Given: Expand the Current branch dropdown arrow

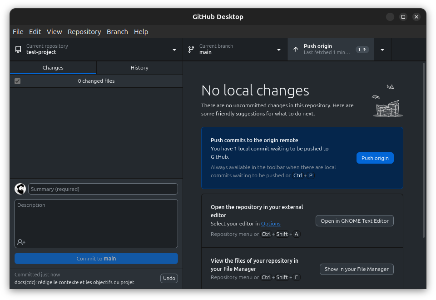Looking at the screenshot, I should tap(278, 50).
